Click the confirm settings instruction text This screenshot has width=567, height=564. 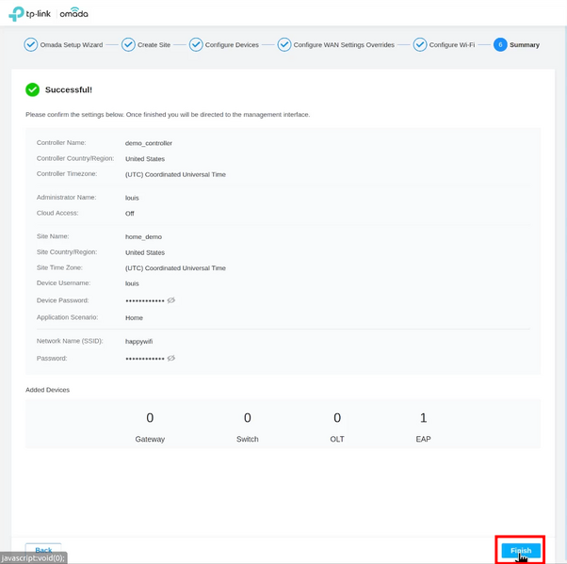pyautogui.click(x=168, y=115)
